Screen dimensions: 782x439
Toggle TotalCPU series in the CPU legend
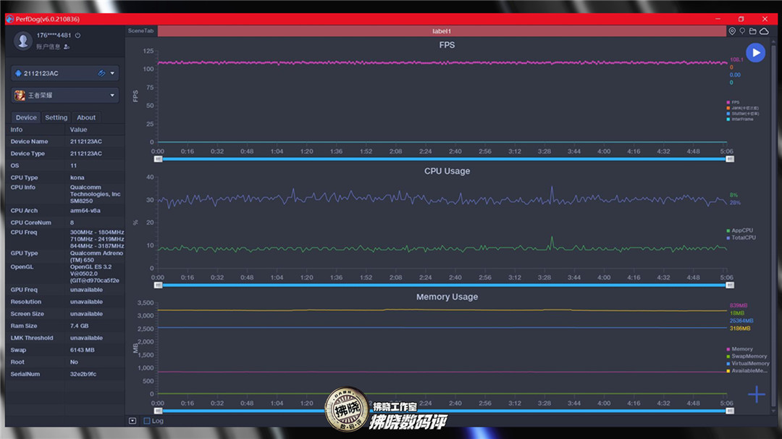click(x=741, y=238)
